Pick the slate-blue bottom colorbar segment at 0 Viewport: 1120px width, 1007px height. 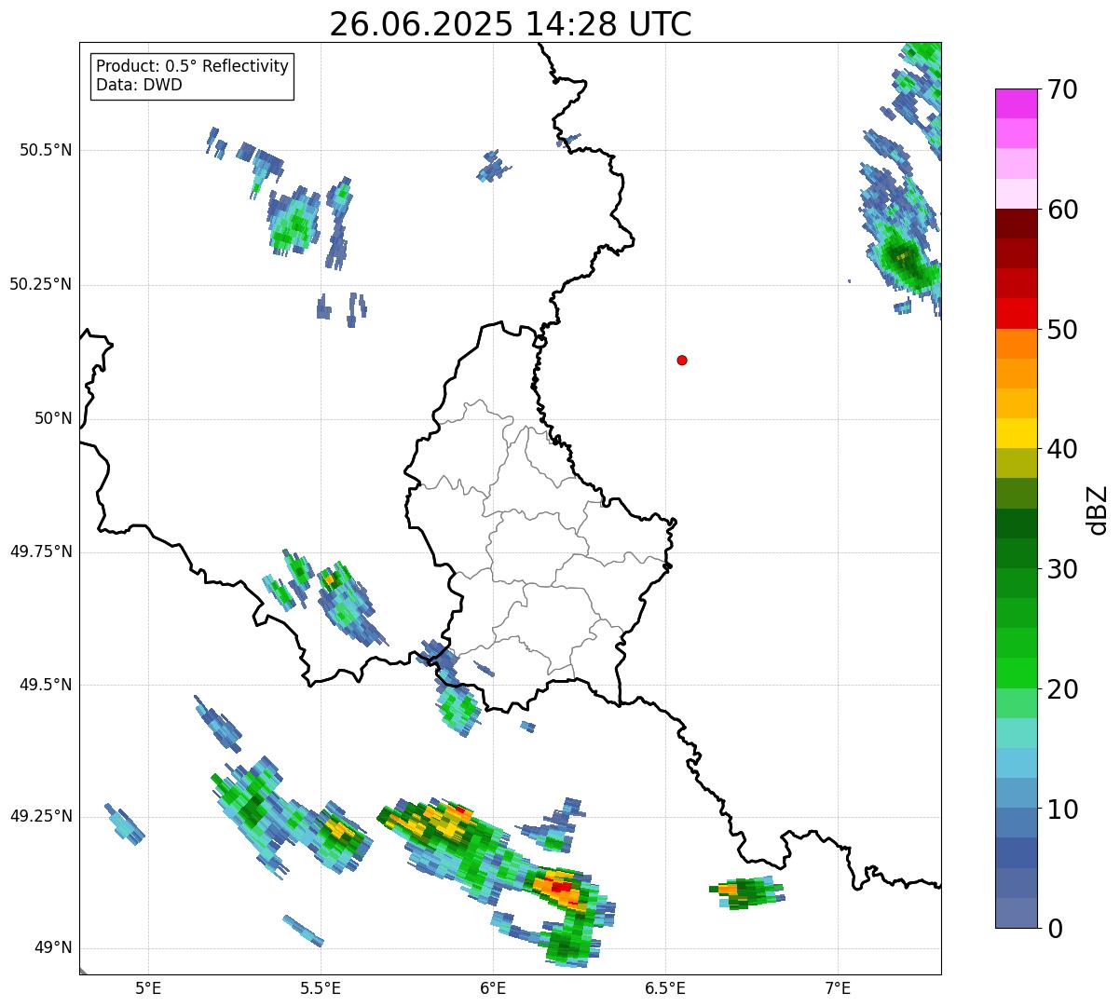1016,913
